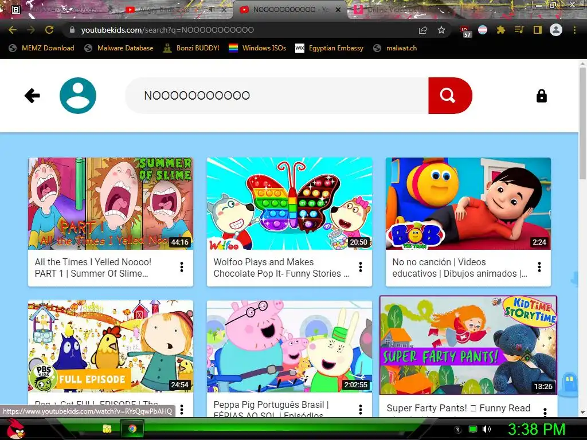Bookmark this page with the star icon
The image size is (587, 440).
(x=441, y=30)
